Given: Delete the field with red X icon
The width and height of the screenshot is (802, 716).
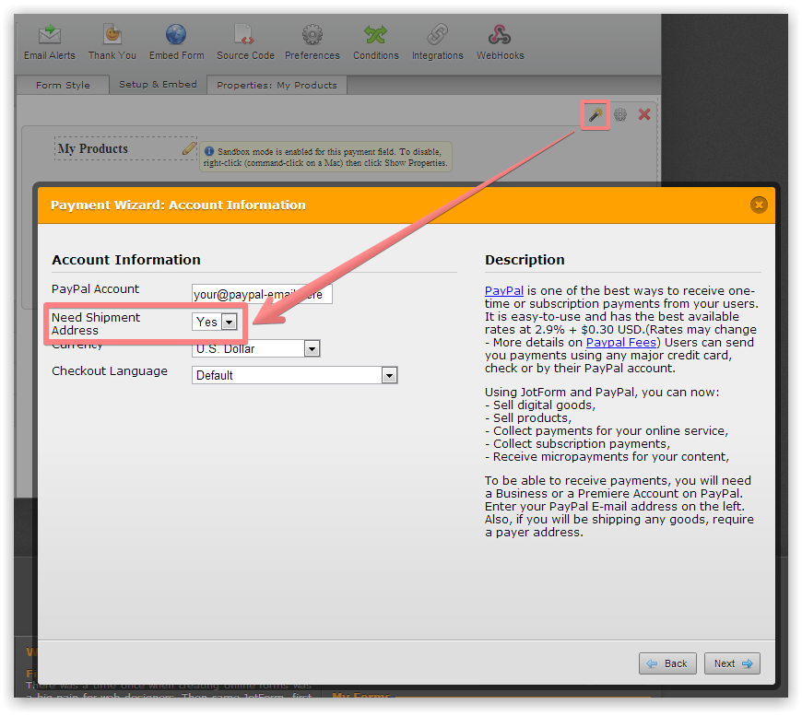Looking at the screenshot, I should (x=644, y=114).
